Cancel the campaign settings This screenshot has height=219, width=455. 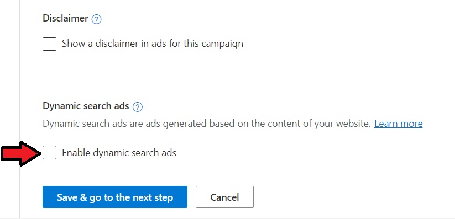point(224,197)
